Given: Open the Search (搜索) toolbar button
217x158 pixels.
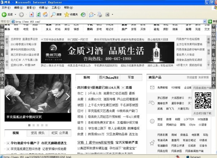Looking at the screenshot, I should 56,14.
